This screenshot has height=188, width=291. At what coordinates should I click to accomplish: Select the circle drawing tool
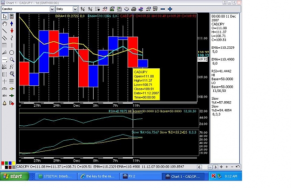click(x=12, y=52)
